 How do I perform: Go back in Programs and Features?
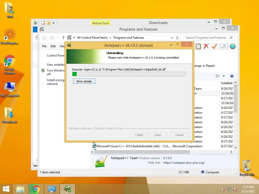44,38
